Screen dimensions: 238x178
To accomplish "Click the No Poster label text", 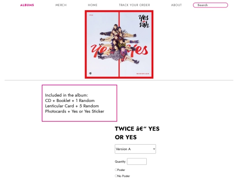I will [123, 176].
